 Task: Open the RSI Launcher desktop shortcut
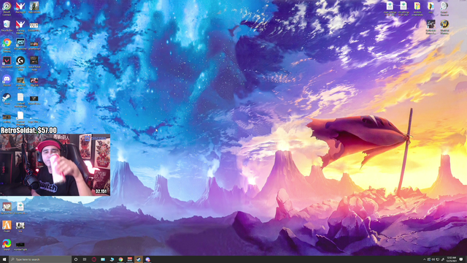coord(20,43)
